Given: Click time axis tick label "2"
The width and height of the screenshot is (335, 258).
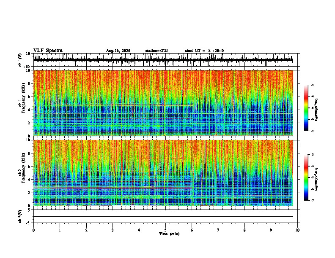Looking at the screenshot, I should (86, 230).
